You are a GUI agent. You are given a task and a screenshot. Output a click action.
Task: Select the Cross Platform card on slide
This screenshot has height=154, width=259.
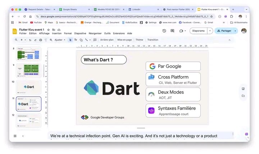[x=173, y=79]
